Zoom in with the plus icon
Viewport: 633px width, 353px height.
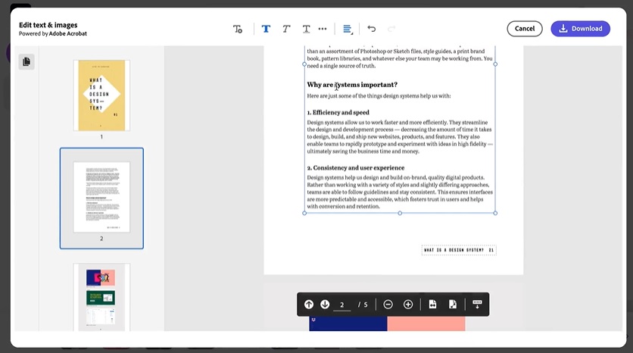coord(408,305)
